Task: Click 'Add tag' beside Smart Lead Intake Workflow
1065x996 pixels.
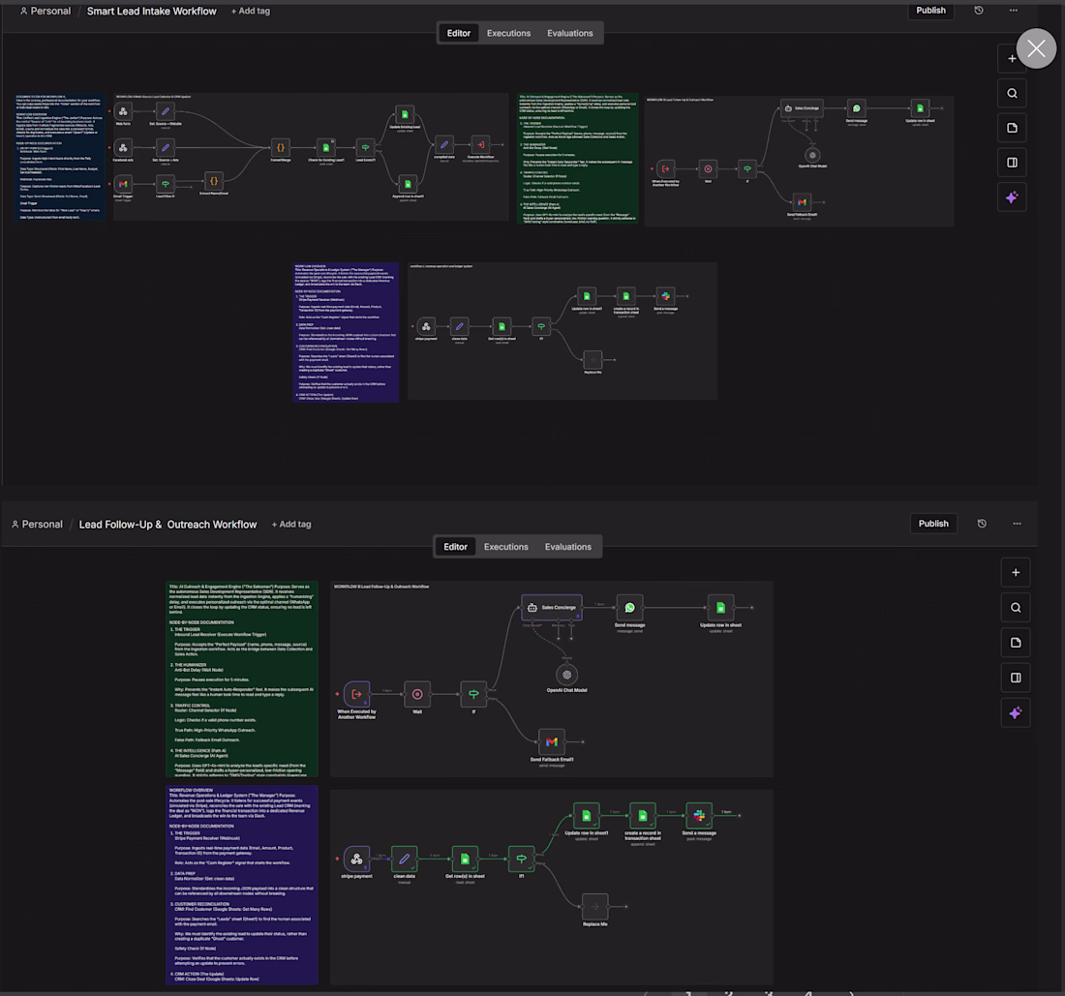Action: coord(251,11)
